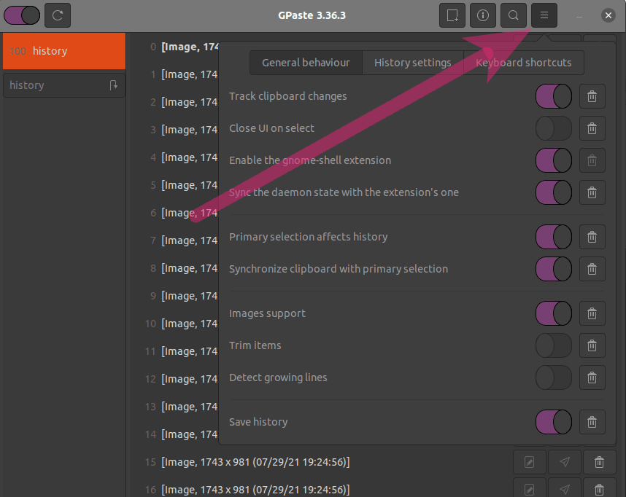Open the about info icon
Image resolution: width=626 pixels, height=497 pixels.
coord(483,15)
